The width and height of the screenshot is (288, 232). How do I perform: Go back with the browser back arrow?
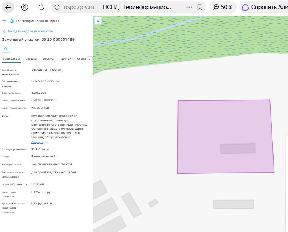point(8,7)
